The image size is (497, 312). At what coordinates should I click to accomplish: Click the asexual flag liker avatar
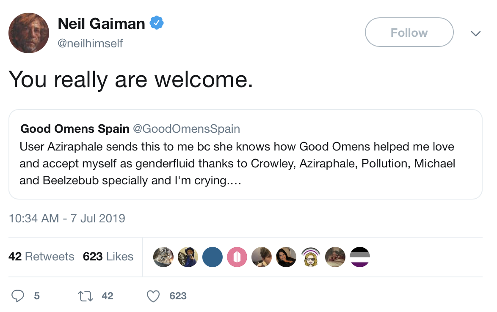click(x=360, y=257)
